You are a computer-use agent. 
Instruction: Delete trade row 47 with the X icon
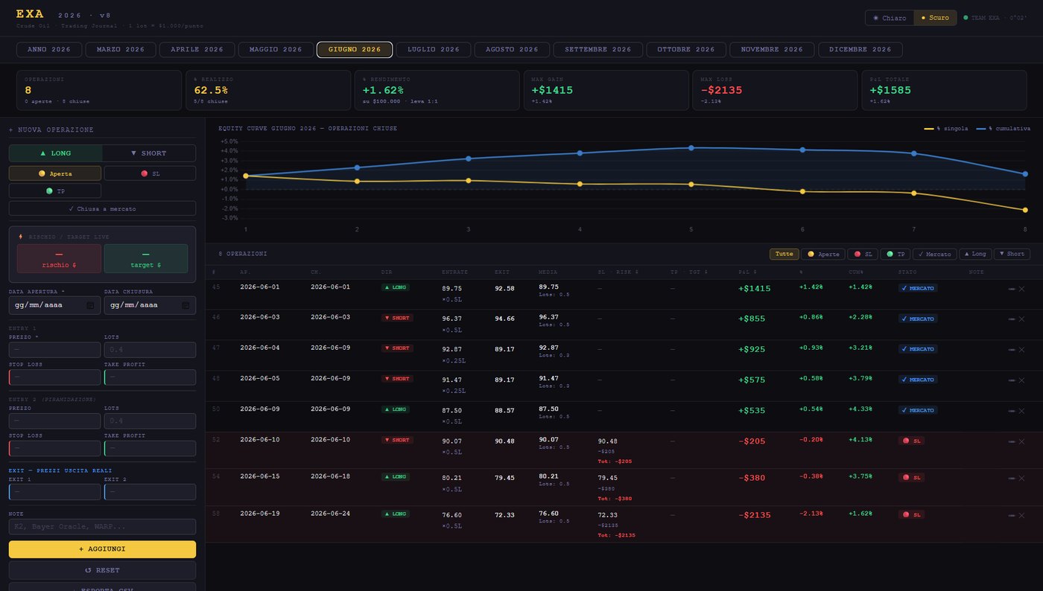(1021, 349)
